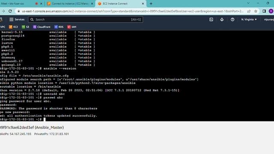Toggle the browser side panel

[264, 11]
